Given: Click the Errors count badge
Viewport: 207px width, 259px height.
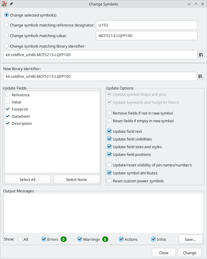Looking at the screenshot, I should [63, 239].
